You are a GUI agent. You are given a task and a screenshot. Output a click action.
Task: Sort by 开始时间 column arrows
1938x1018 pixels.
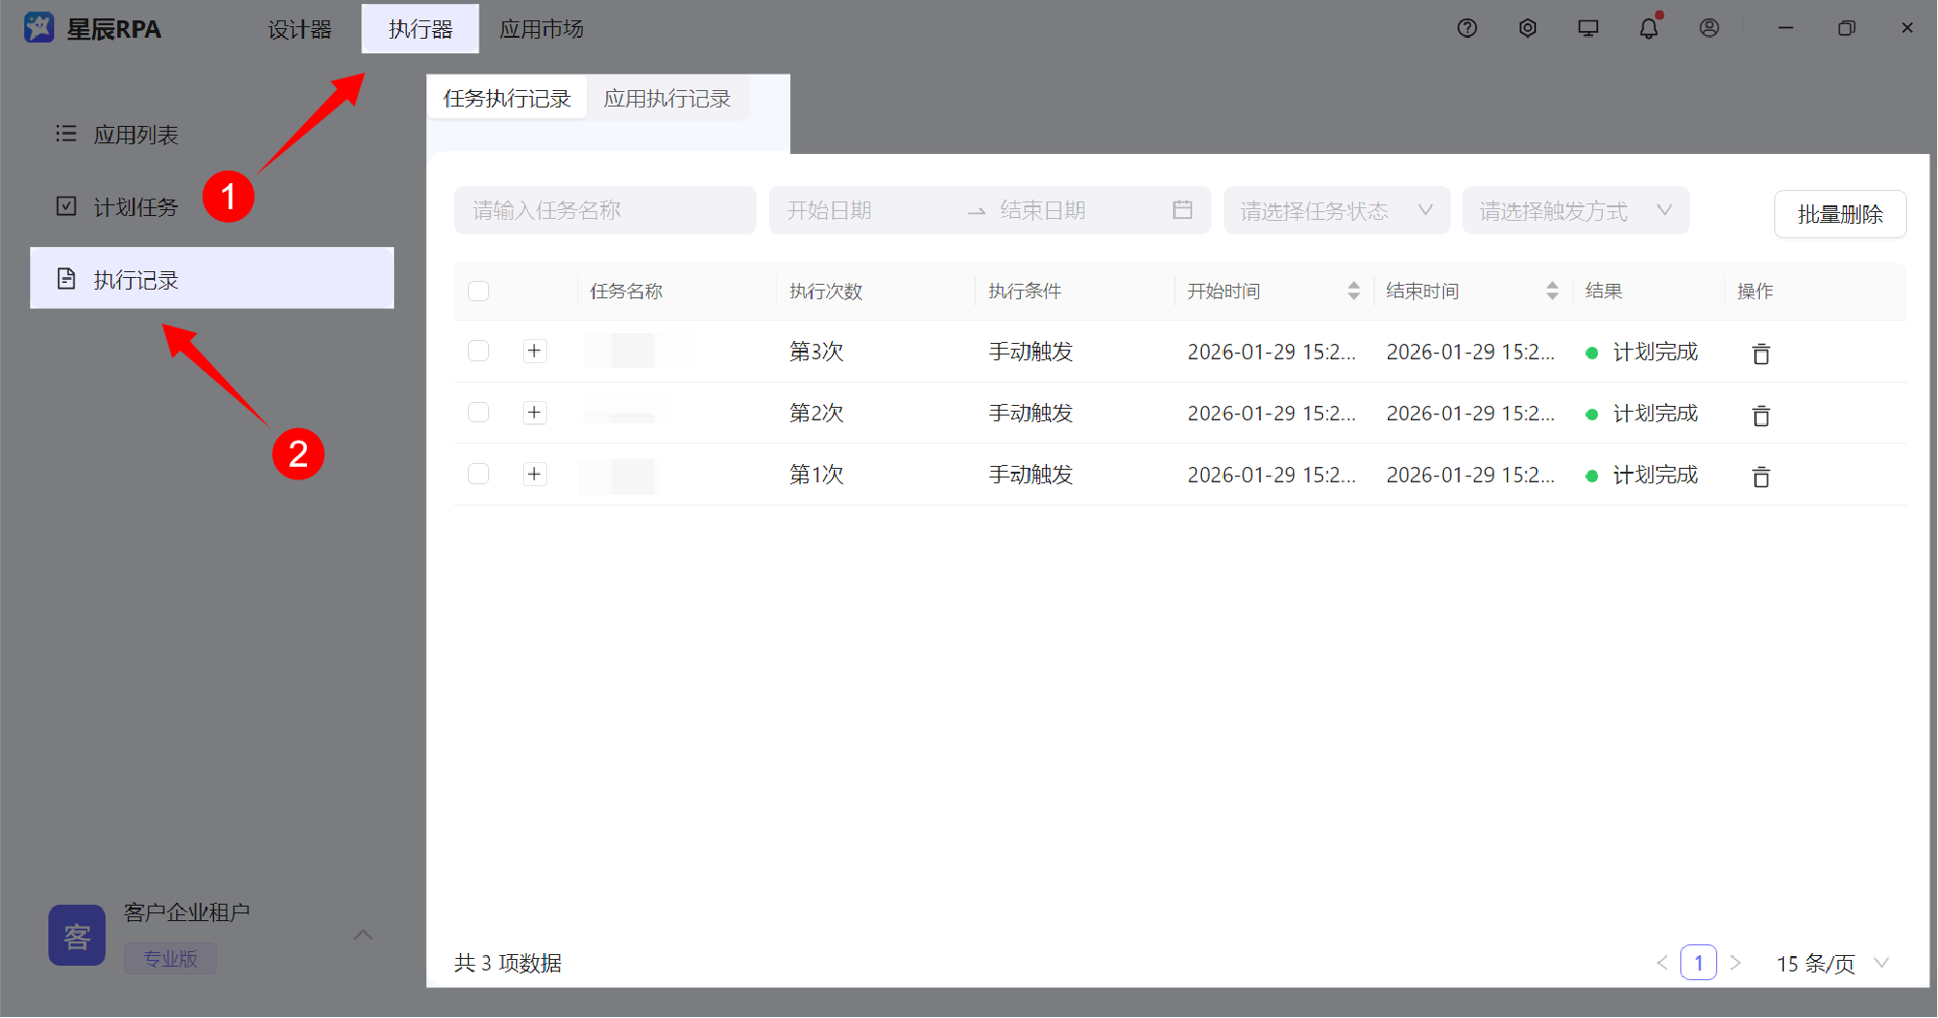(x=1353, y=292)
